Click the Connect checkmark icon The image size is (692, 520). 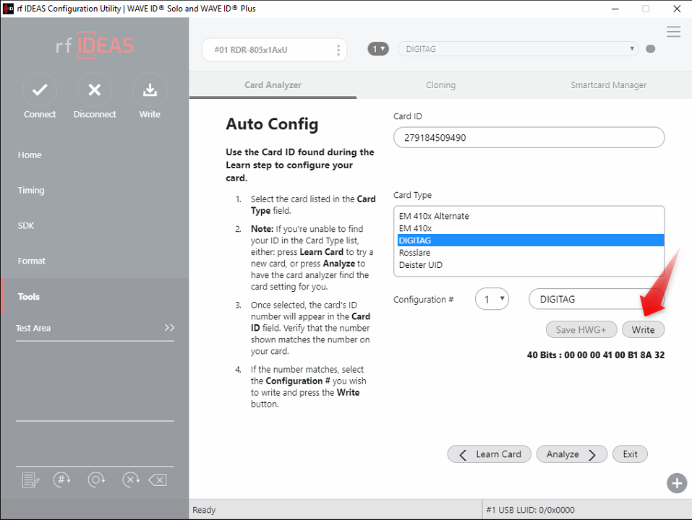click(40, 90)
